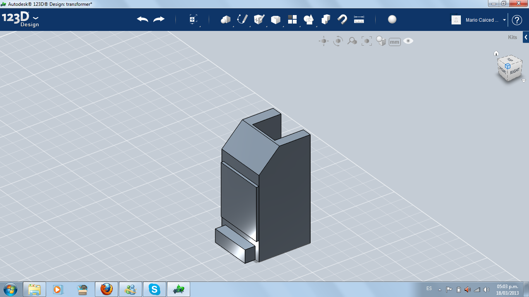Open the mm units setting
Viewport: 529px width, 297px height.
tap(395, 42)
